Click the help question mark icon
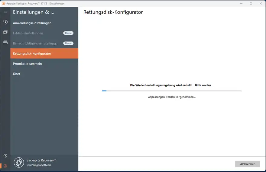 click(5, 156)
